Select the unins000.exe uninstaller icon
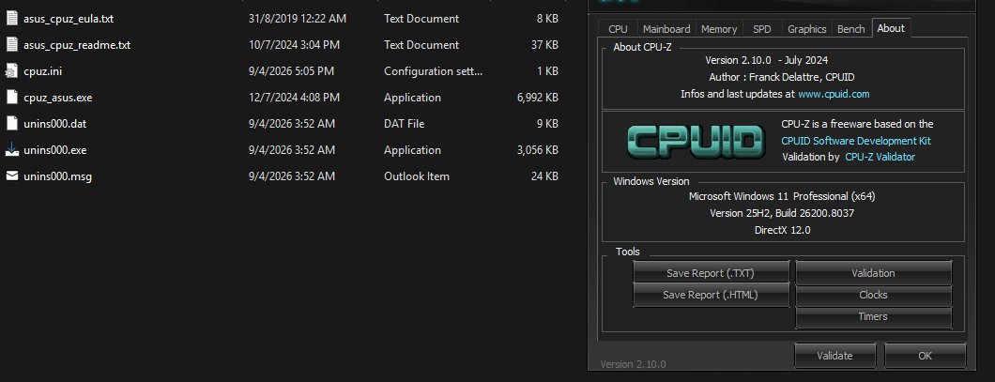The image size is (995, 382). (11, 150)
